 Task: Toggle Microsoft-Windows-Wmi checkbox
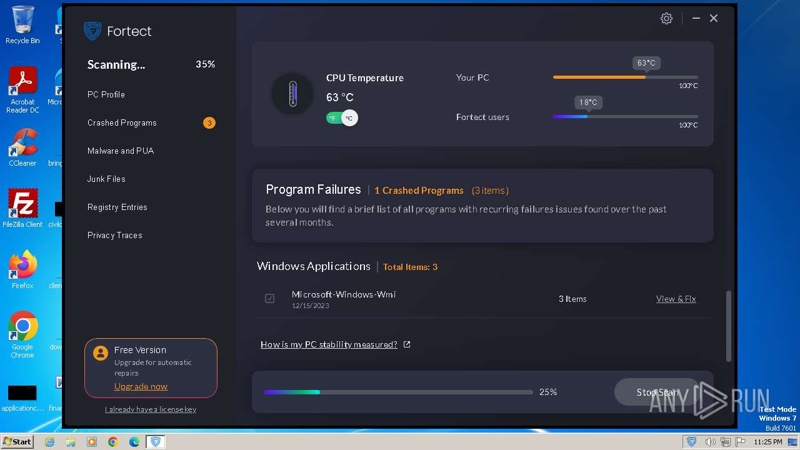tap(269, 299)
